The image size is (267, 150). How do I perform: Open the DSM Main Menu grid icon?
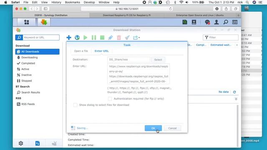27,22
